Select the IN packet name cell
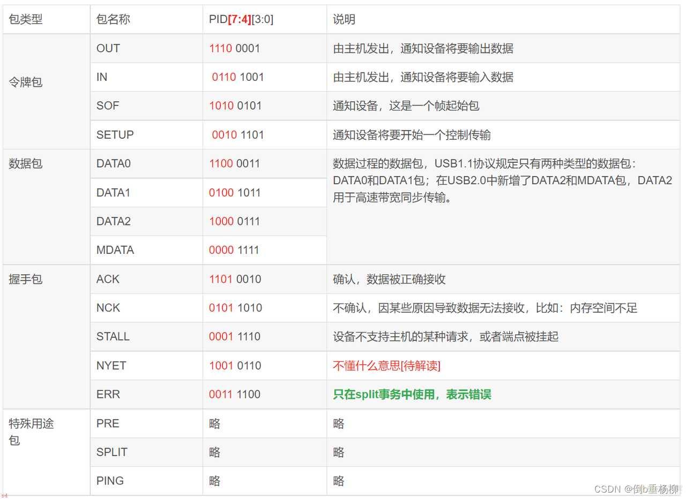 click(x=147, y=77)
